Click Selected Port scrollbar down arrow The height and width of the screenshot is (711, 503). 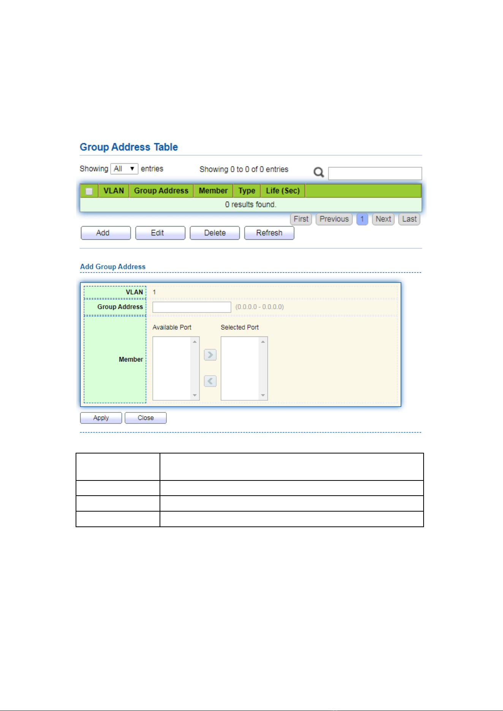click(263, 395)
